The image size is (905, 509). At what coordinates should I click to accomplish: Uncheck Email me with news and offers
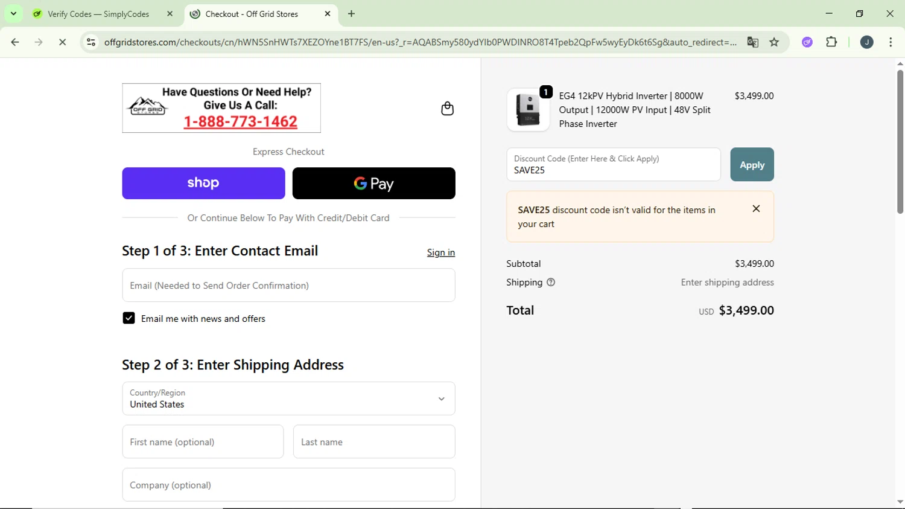tap(129, 318)
